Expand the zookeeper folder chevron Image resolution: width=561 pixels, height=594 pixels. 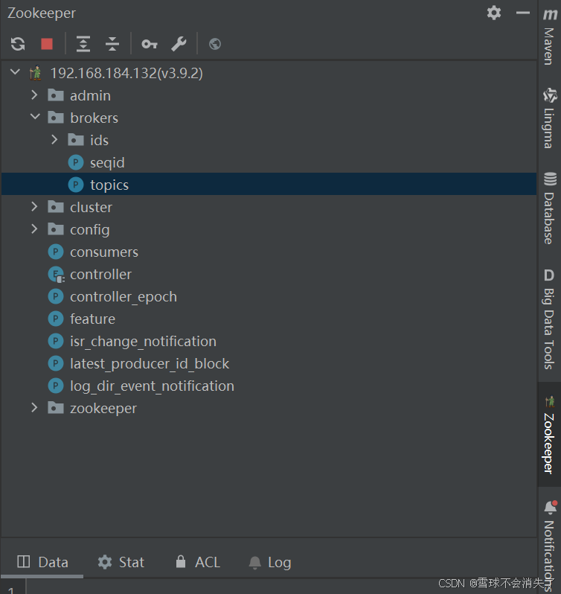[x=34, y=408]
